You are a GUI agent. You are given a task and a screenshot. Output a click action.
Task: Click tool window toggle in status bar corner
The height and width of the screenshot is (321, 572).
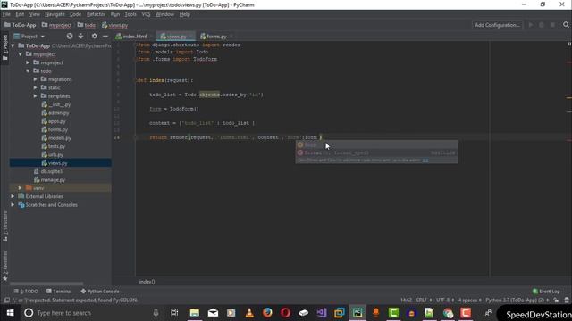point(6,300)
